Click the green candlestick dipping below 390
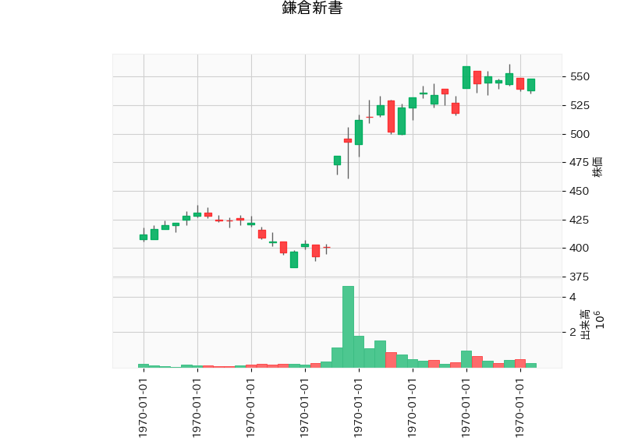Image resolution: width=624 pixels, height=448 pixels. tap(294, 260)
